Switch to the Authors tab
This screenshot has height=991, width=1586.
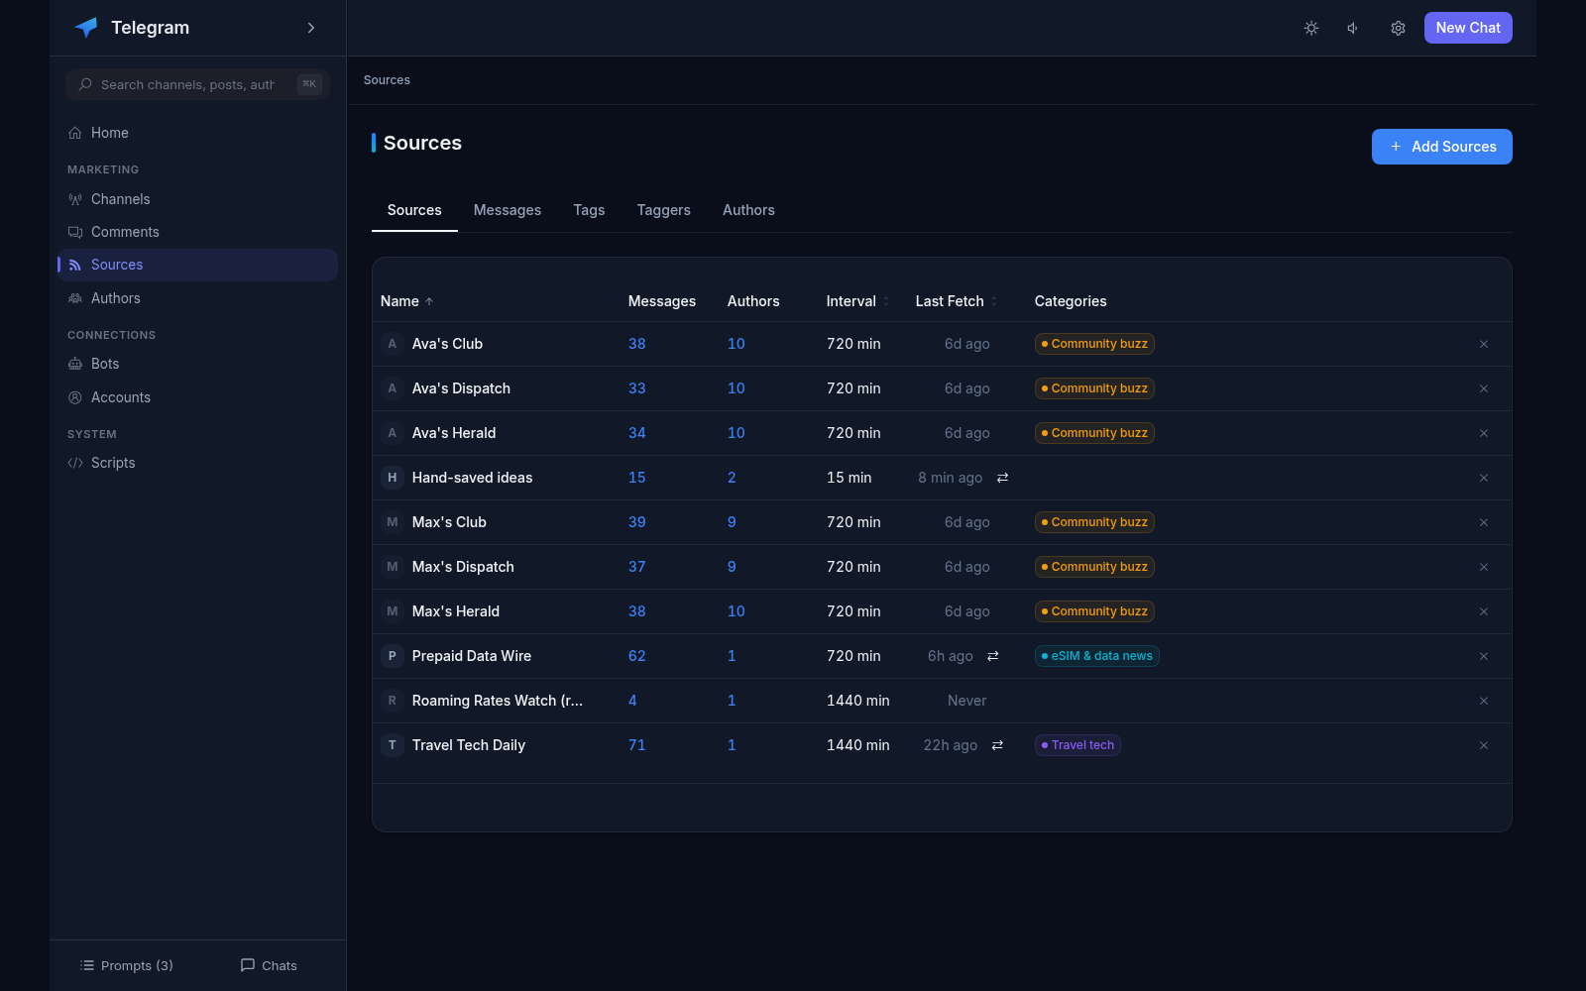coord(748,210)
